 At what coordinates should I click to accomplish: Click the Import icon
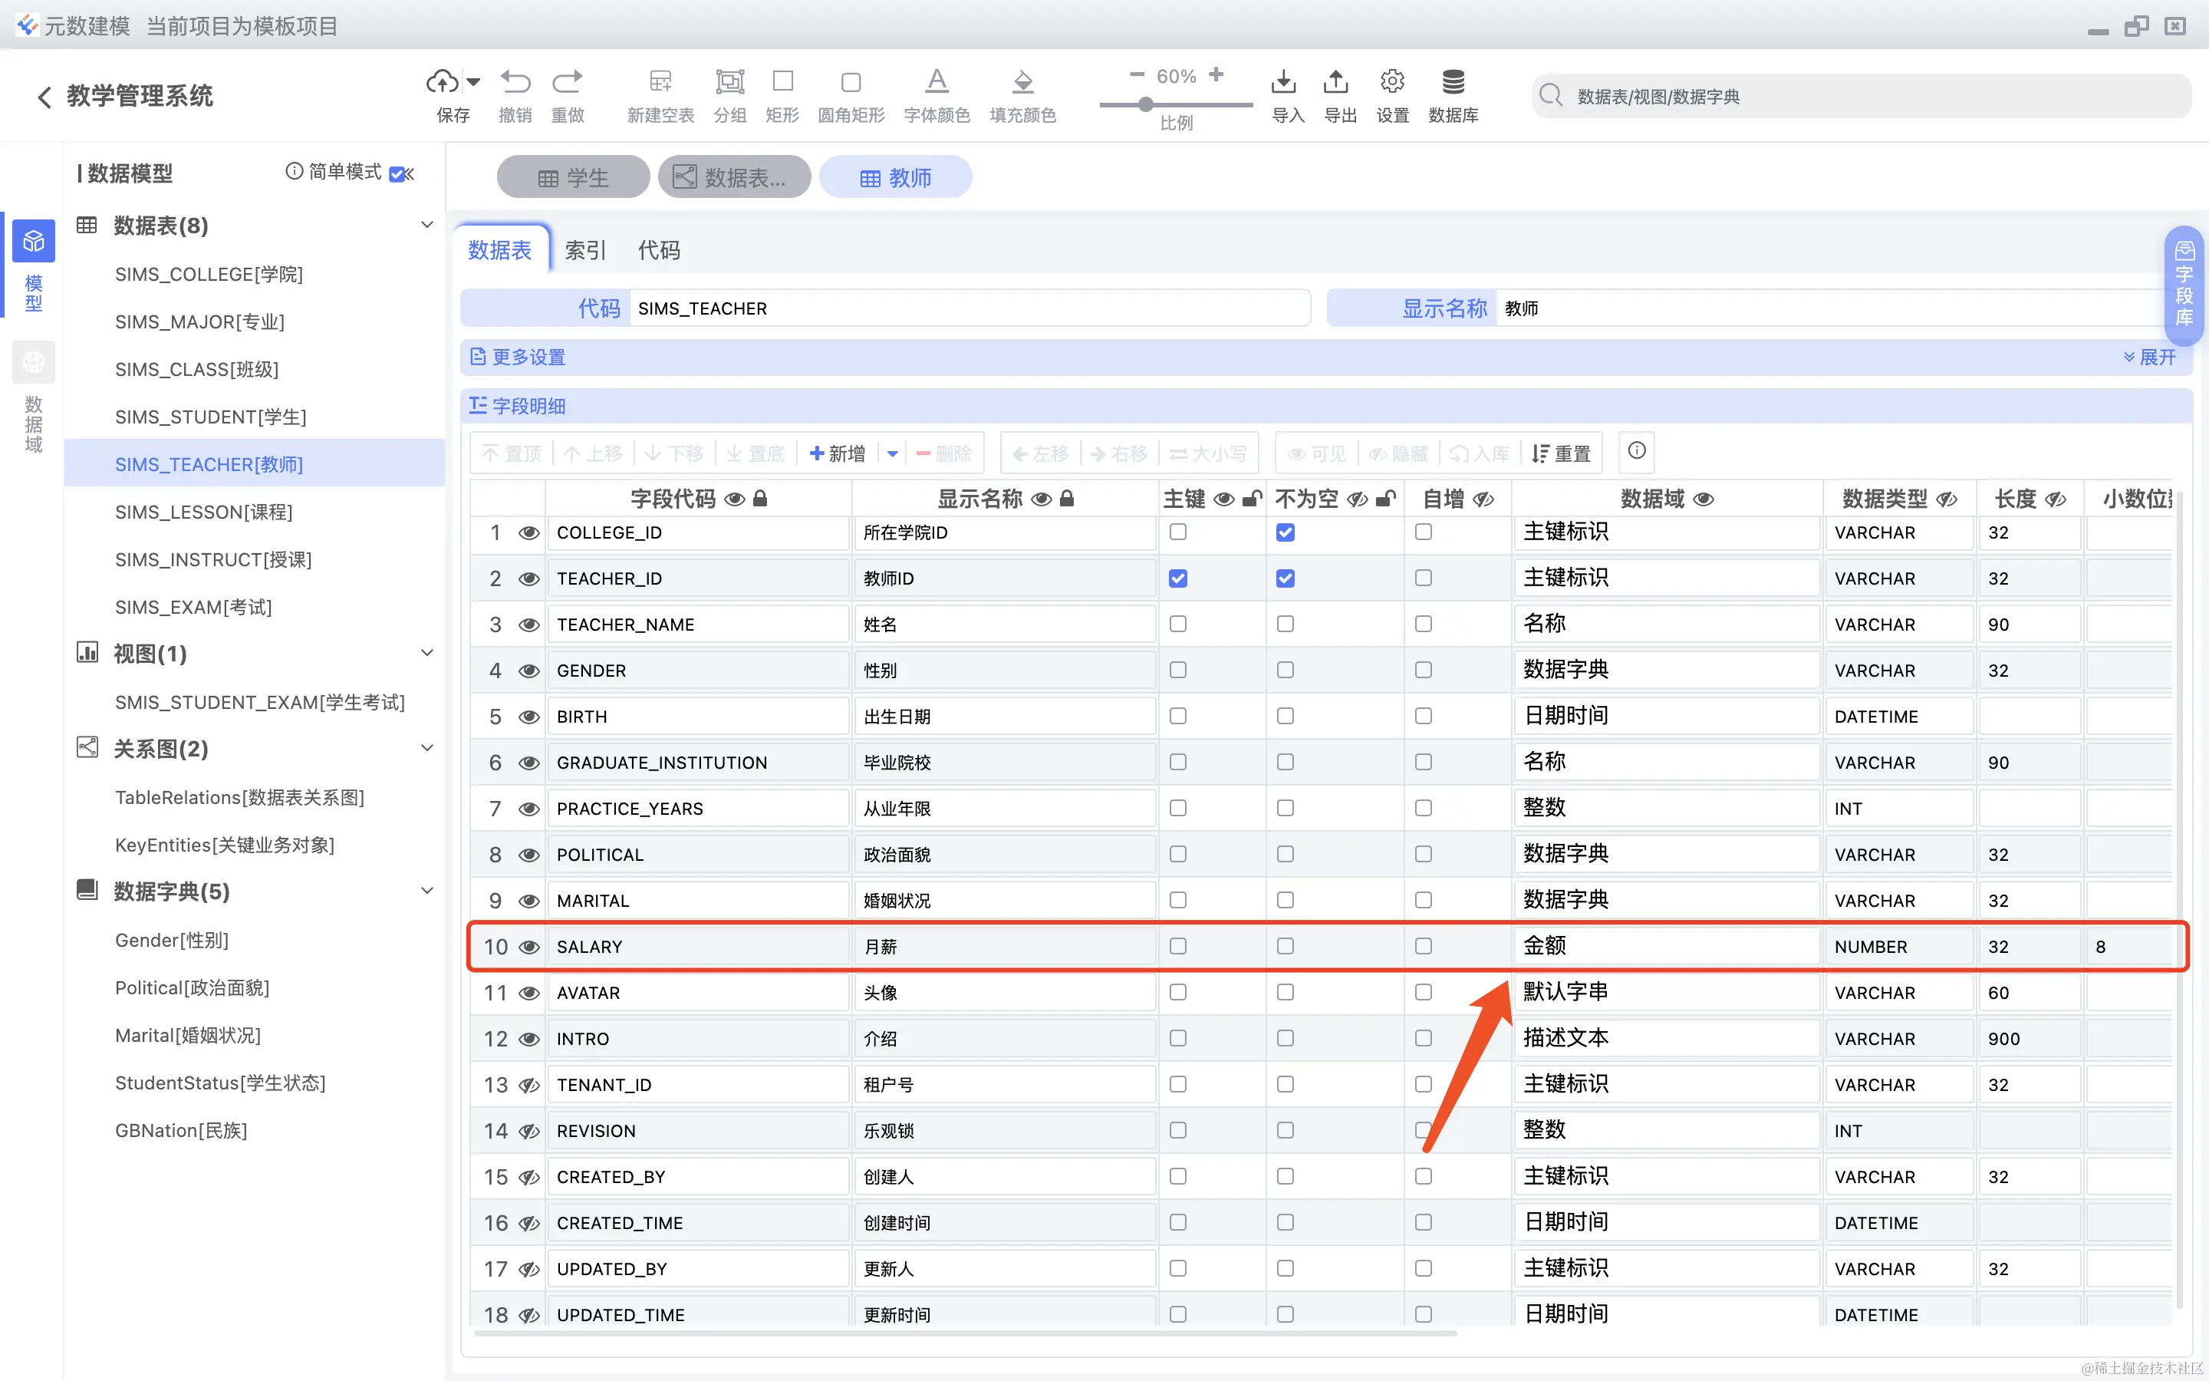tap(1283, 82)
